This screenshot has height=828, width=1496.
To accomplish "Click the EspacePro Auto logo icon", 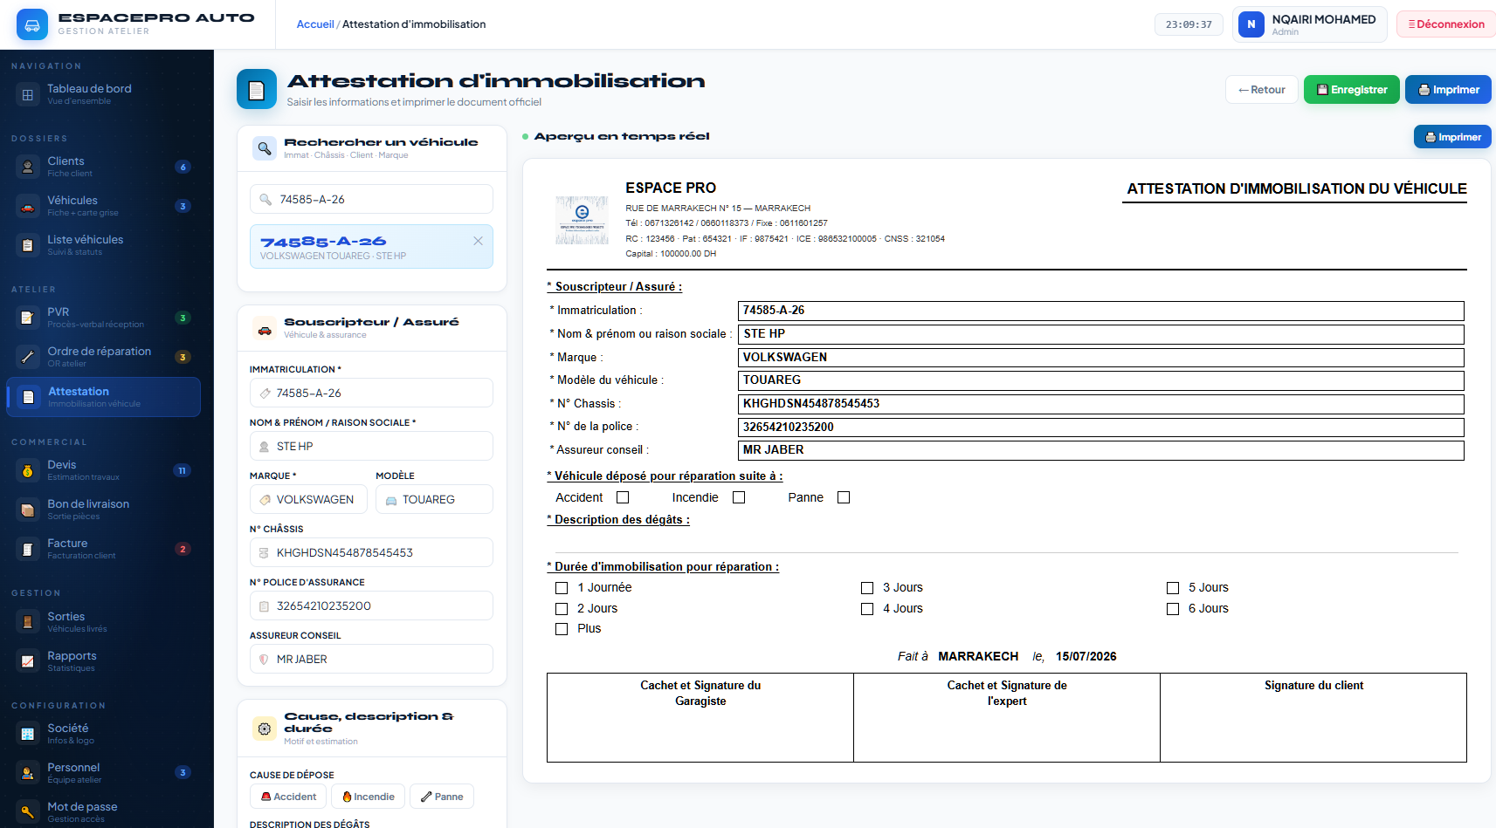I will coord(32,24).
